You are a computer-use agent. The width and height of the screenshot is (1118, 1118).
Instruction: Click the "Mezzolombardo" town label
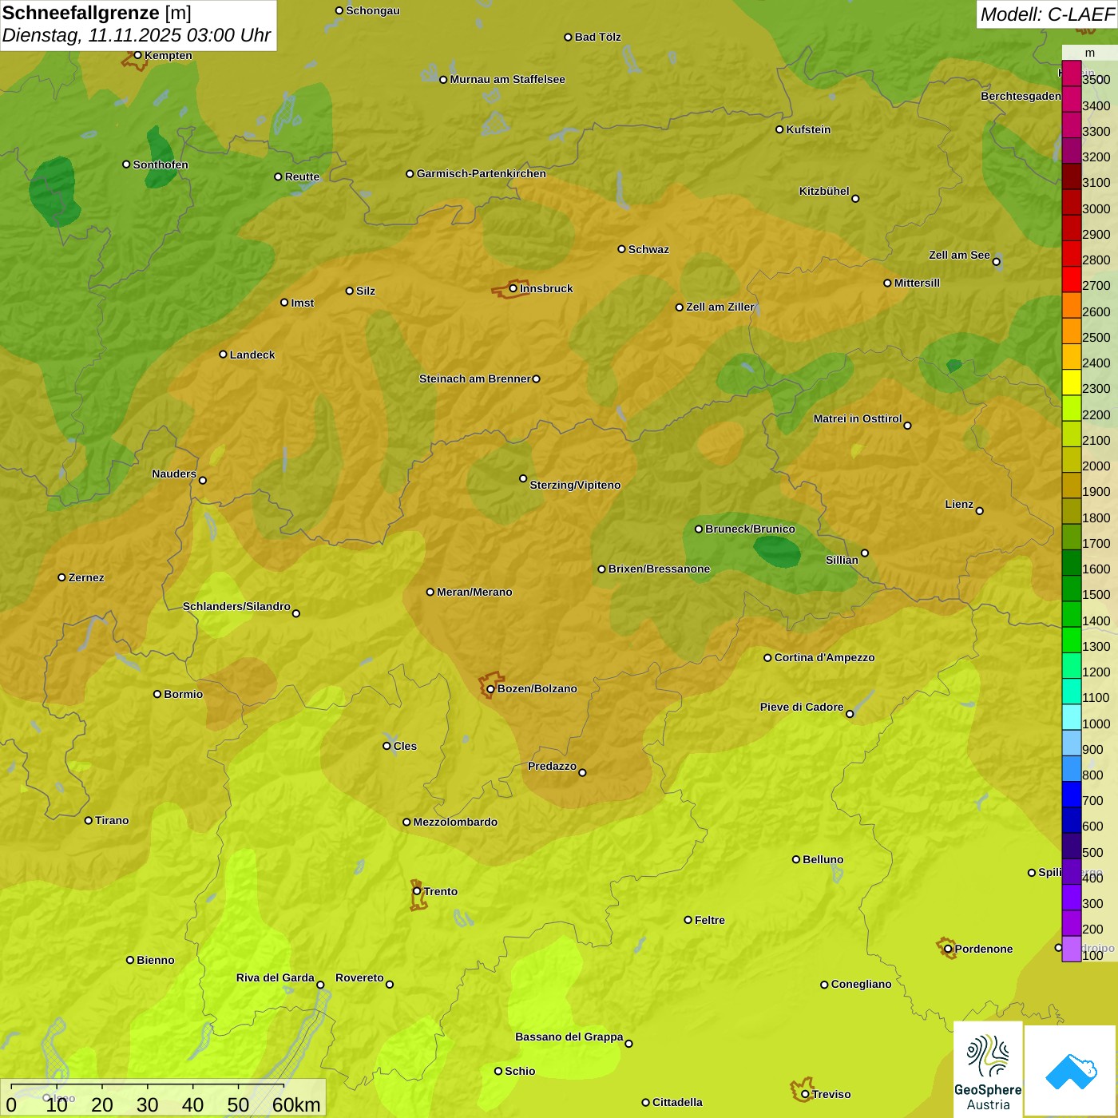coord(455,822)
